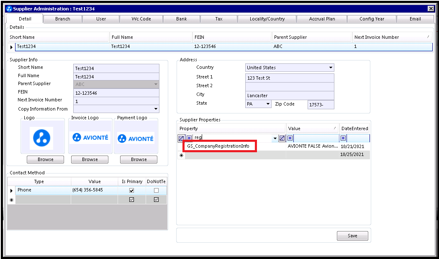The height and width of the screenshot is (259, 439).
Task: Click the new-row asterisk in Contact Method
Action: tap(11, 200)
